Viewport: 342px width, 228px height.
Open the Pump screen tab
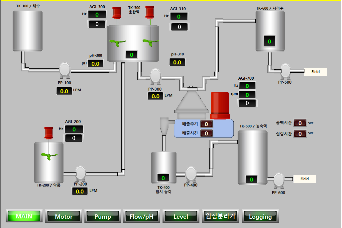(x=103, y=216)
